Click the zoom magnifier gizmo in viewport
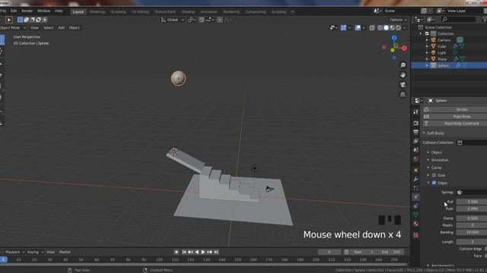Image resolution: width=487 pixels, height=273 pixels. point(403,65)
